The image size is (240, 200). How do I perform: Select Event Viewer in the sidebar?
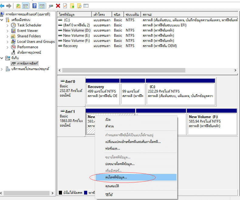pos(27,31)
